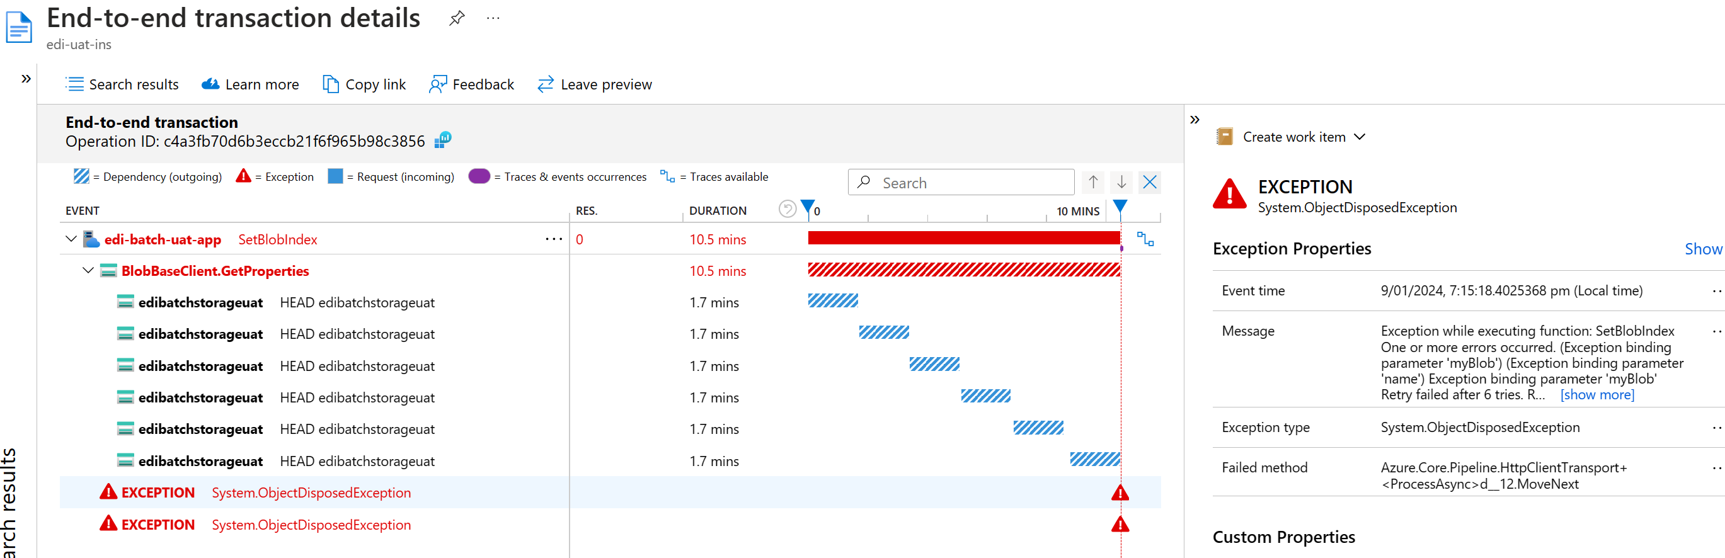Collapse the edi-batch-uat-app row
The image size is (1725, 558).
71,239
